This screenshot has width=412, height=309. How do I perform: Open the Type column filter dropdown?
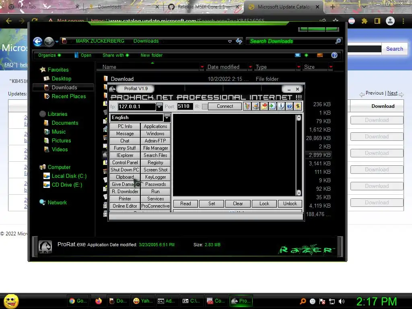click(x=299, y=67)
